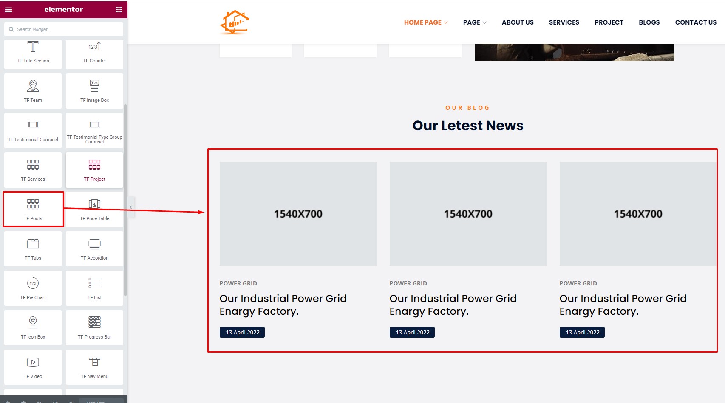This screenshot has height=403, width=725.
Task: Open the middle post's POWER GRID category link
Action: [x=408, y=283]
